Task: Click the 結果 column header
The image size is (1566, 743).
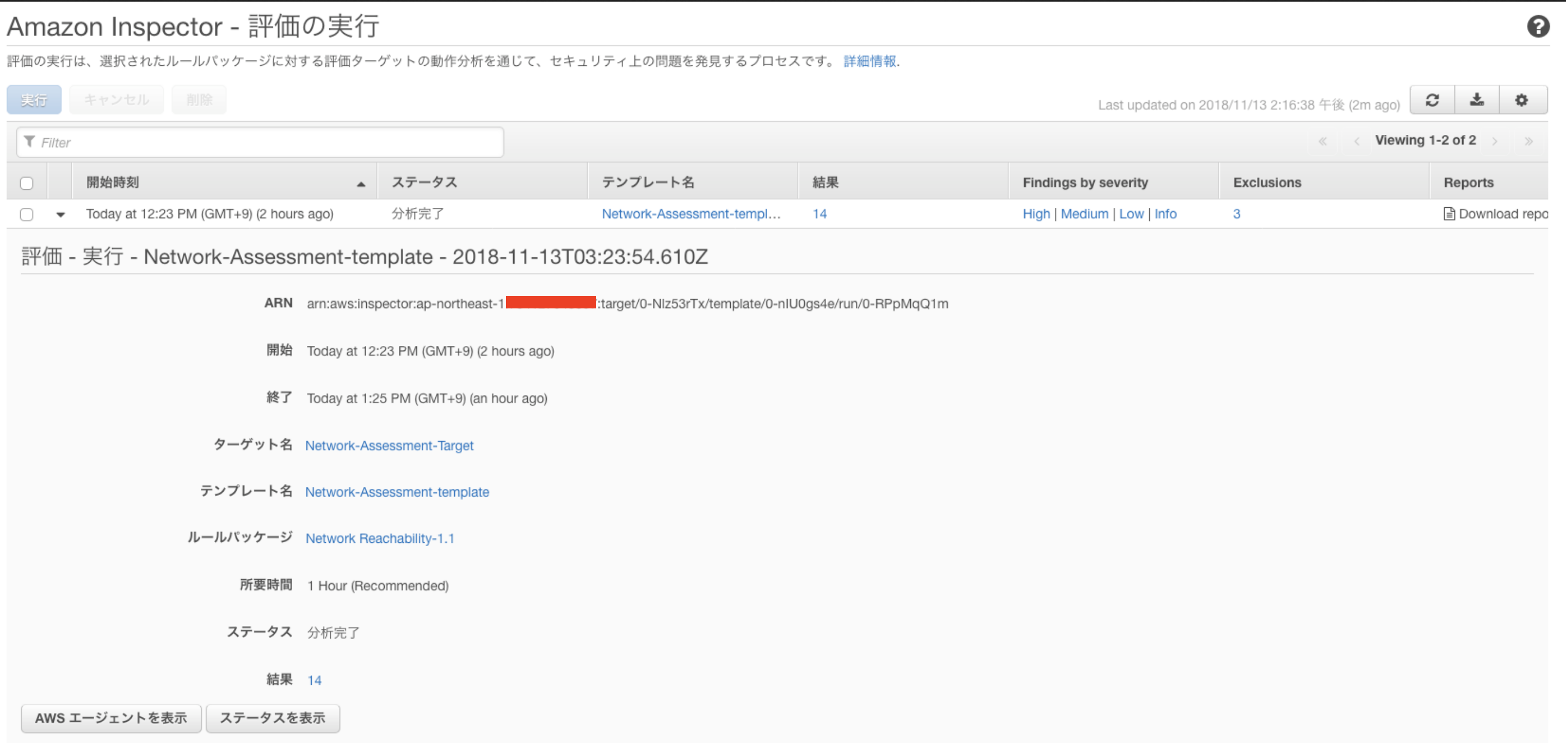Action: coord(903,182)
